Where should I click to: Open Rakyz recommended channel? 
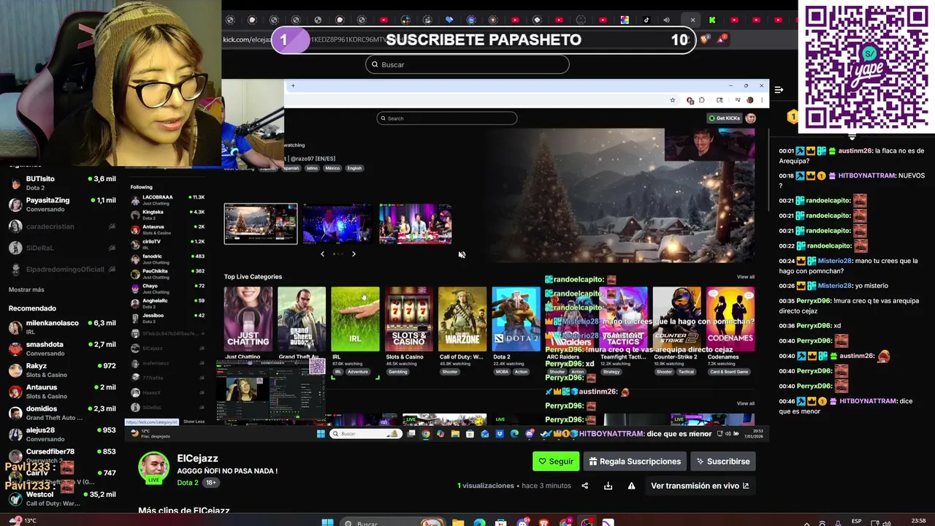coord(62,370)
